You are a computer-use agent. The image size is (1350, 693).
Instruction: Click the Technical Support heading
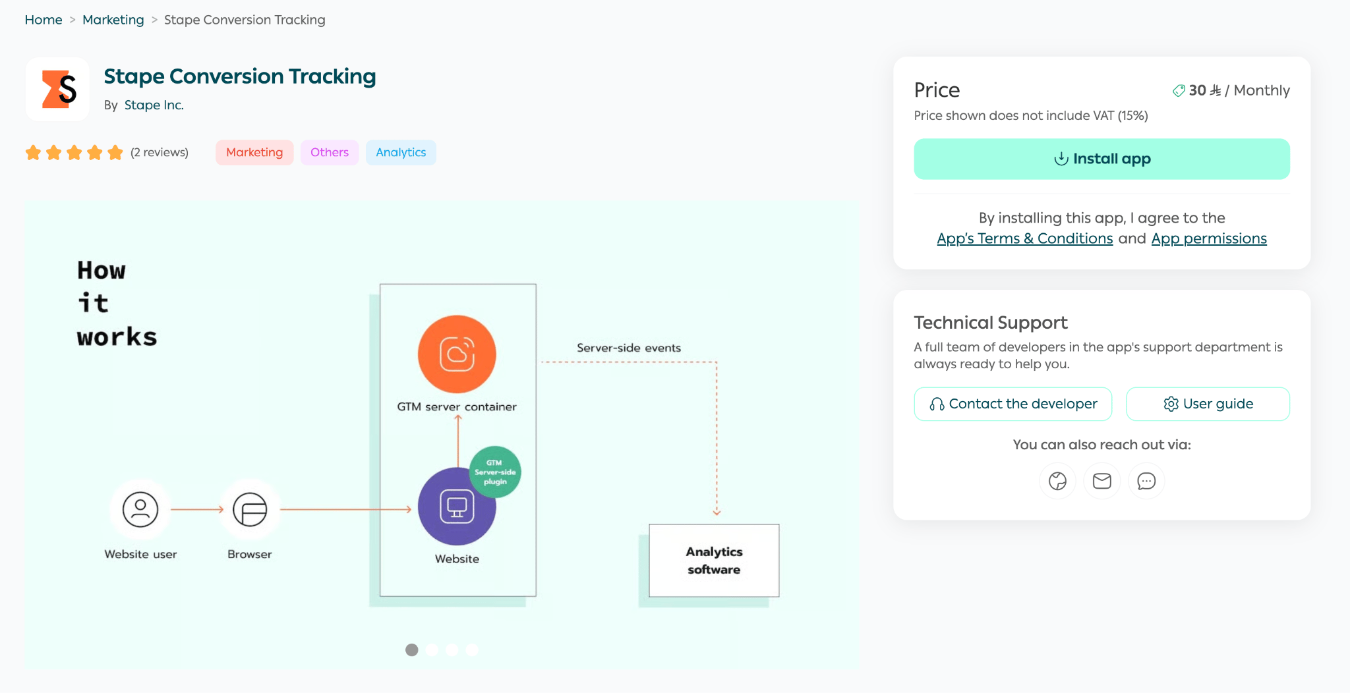[991, 322]
